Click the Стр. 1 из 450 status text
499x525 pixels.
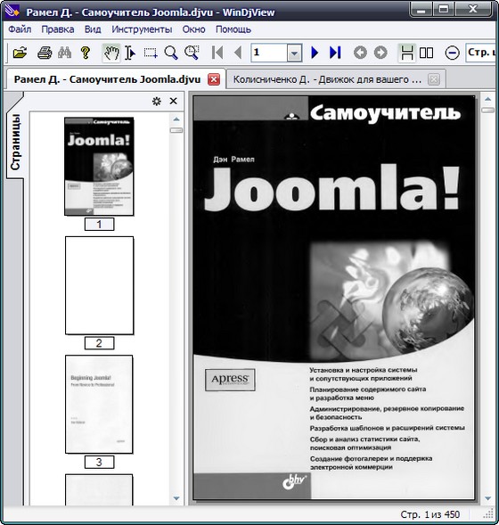429,514
